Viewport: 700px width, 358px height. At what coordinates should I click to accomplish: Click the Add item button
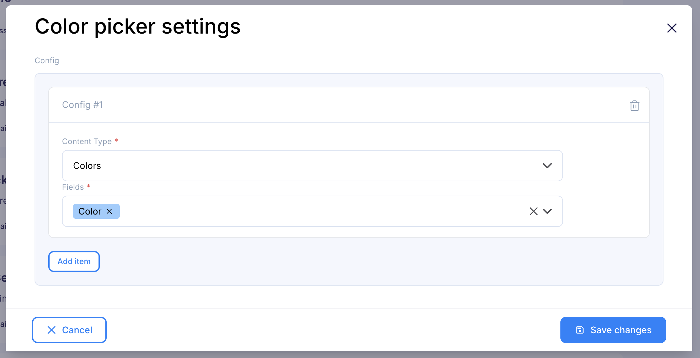[x=74, y=261]
